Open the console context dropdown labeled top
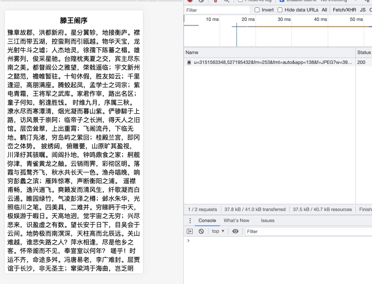Viewport: 372px width, 284px height. point(217,231)
